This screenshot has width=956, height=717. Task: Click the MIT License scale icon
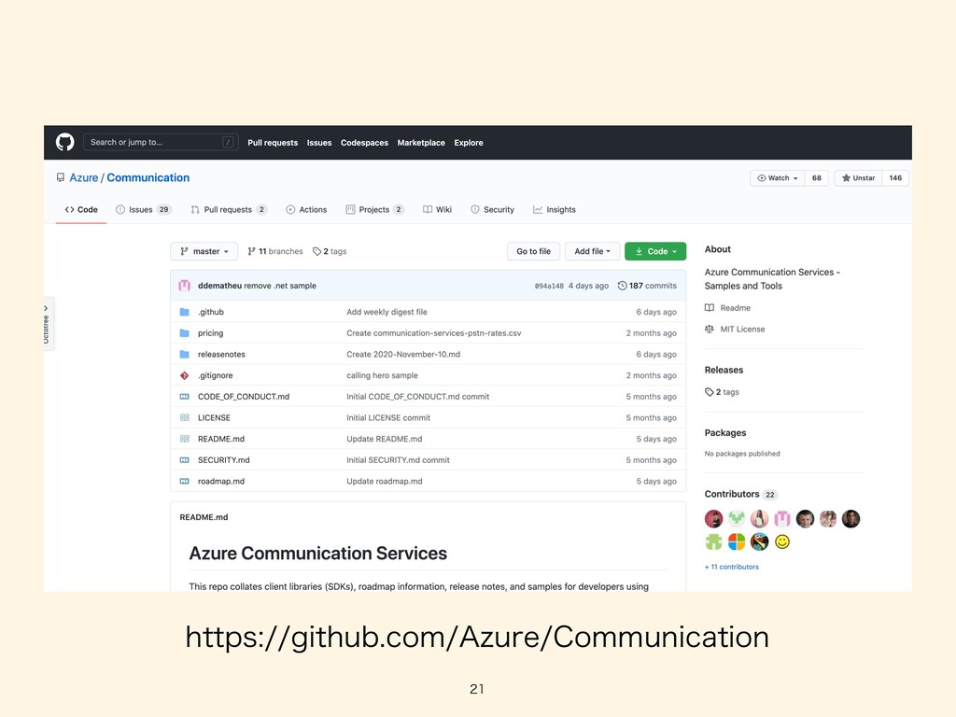[710, 330]
